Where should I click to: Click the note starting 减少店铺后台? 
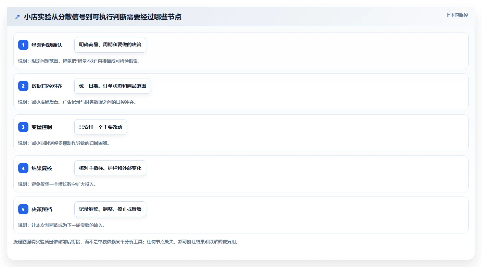[x=77, y=102]
